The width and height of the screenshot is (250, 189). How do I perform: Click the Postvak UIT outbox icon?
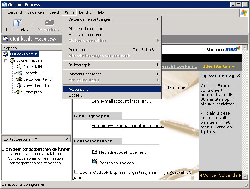[x=19, y=73]
